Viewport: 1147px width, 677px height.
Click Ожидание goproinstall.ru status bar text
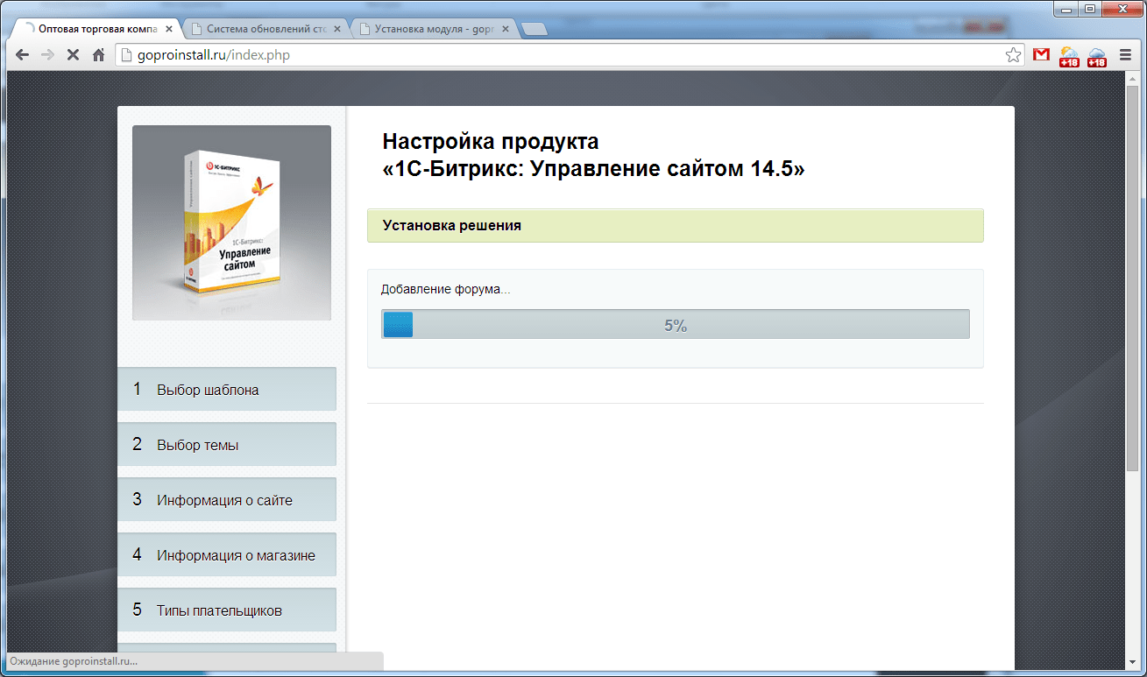click(x=74, y=661)
